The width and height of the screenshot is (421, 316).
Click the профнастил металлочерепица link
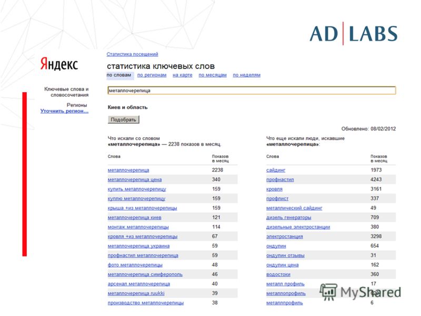click(x=143, y=255)
